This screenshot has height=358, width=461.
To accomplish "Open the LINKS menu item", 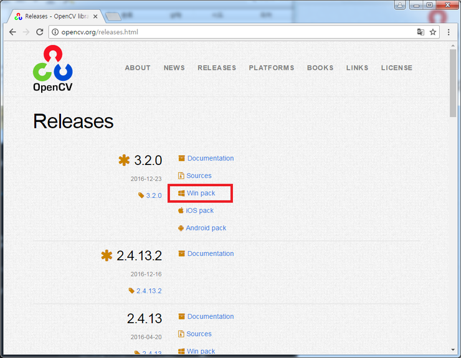I will (357, 68).
